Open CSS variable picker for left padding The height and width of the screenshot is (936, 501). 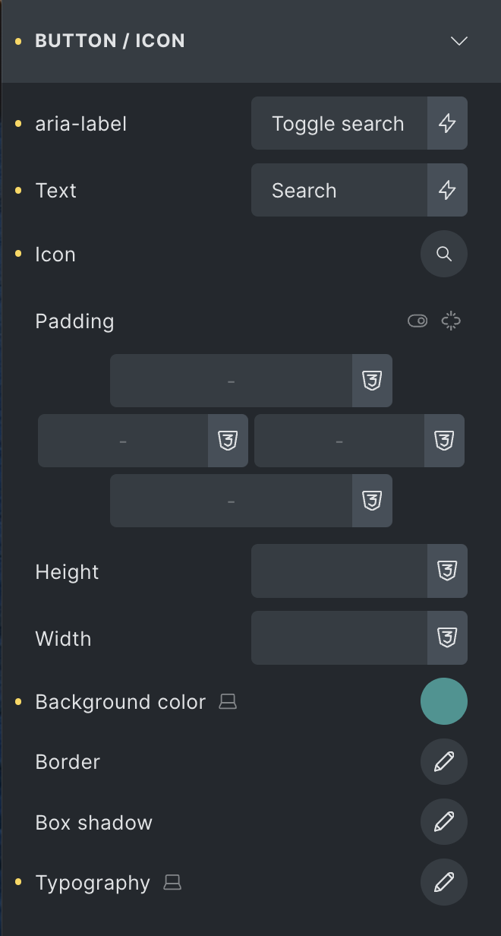[228, 441]
